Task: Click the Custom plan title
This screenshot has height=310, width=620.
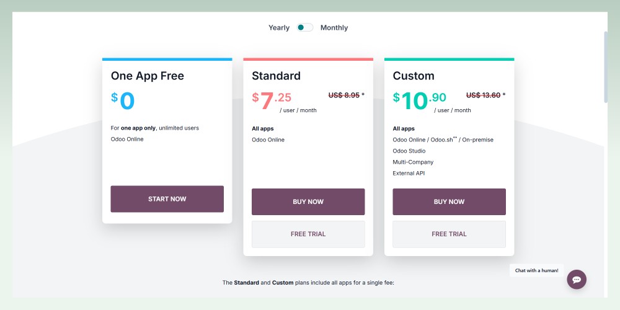Action: pos(414,76)
